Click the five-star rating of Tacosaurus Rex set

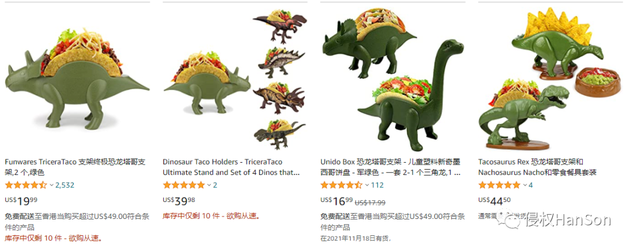[x=499, y=185]
